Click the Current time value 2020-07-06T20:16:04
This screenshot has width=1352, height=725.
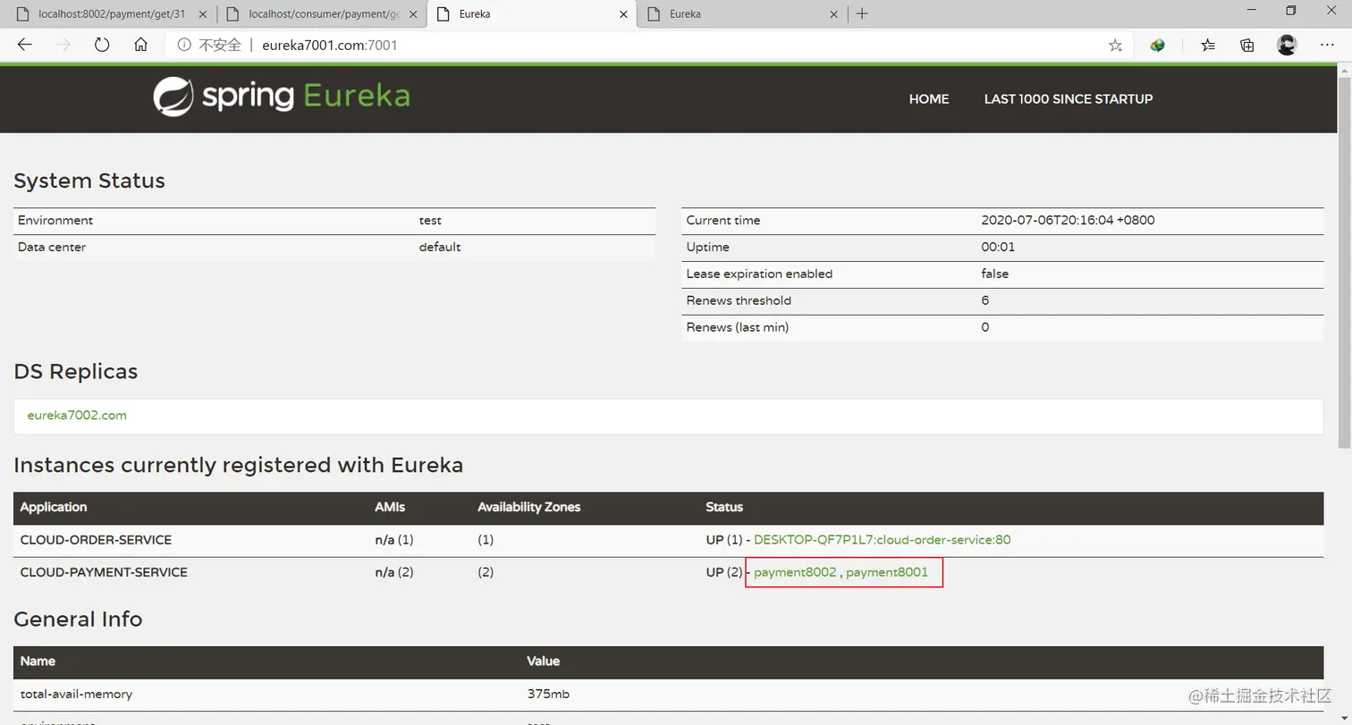pos(1068,220)
